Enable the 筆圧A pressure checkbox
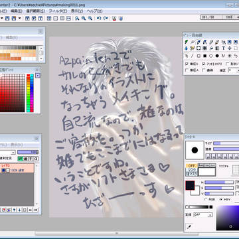The image size is (239, 239). point(187,70)
